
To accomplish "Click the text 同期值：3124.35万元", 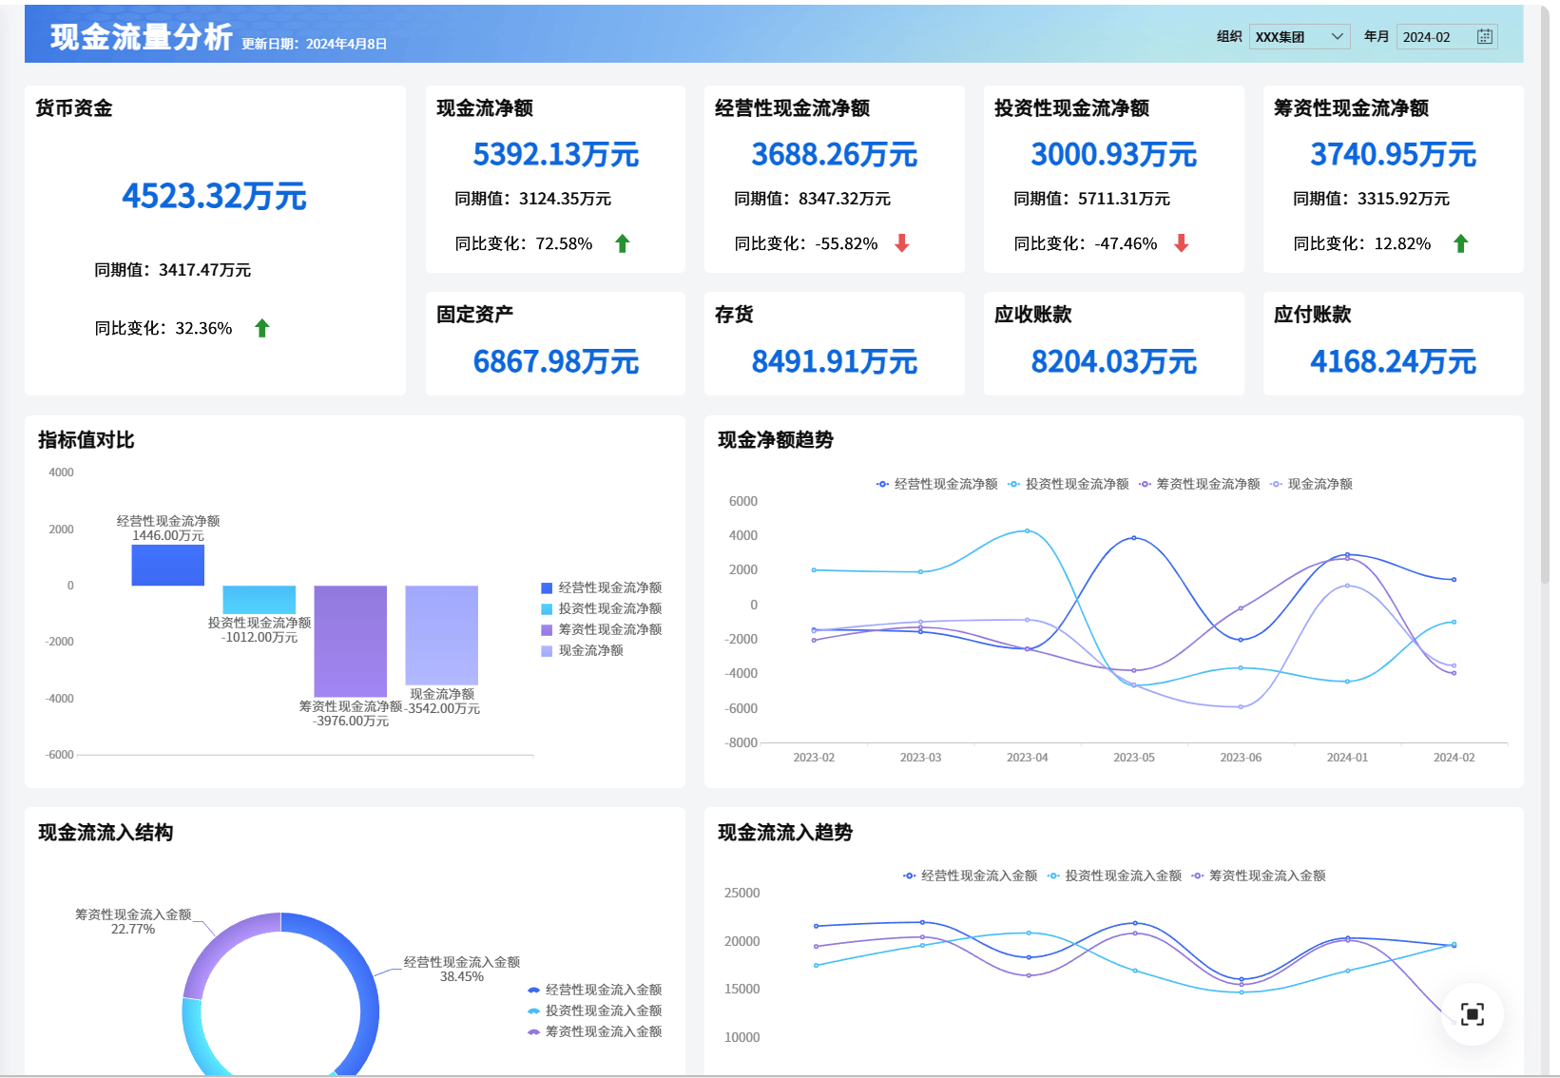I will coord(533,199).
